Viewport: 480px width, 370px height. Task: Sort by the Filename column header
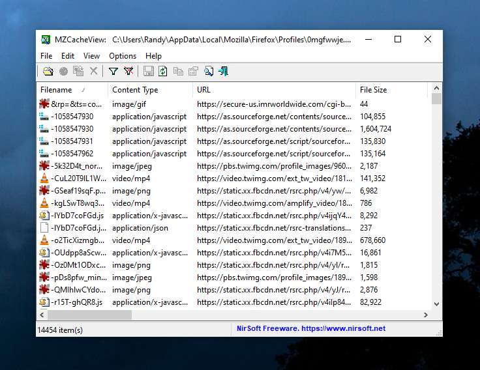coord(72,90)
